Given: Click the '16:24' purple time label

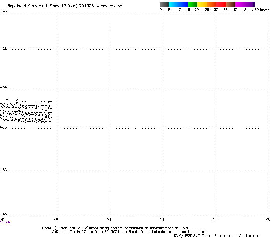Looking at the screenshot, I should pyautogui.click(x=5, y=222).
